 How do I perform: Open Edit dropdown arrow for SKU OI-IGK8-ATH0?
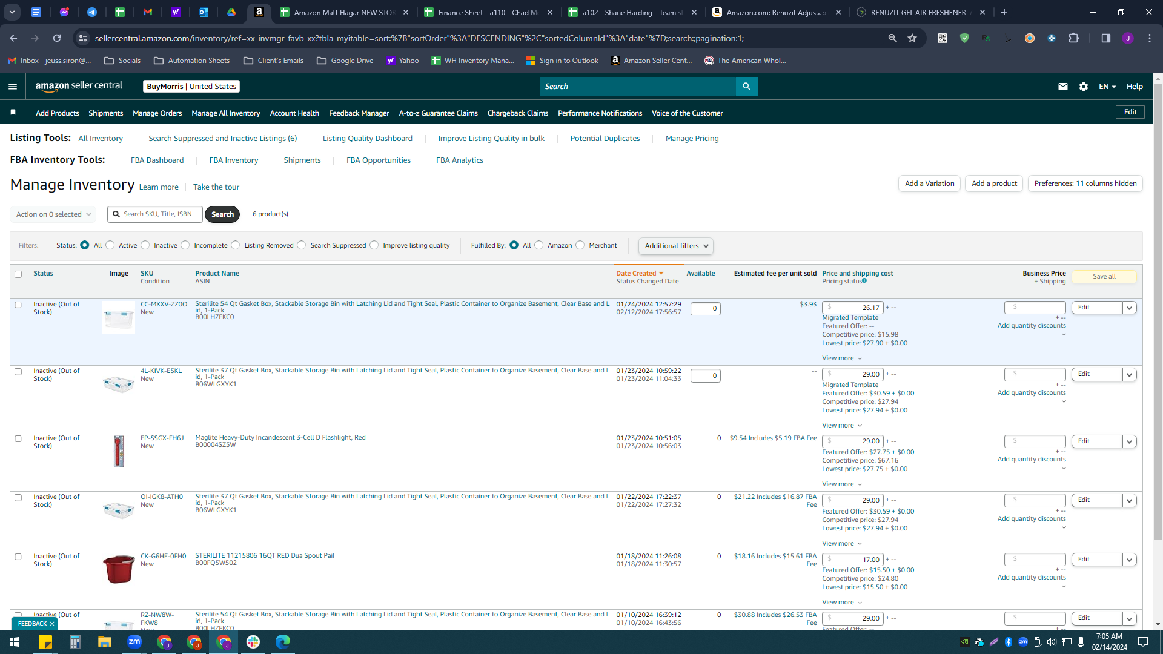coord(1129,501)
